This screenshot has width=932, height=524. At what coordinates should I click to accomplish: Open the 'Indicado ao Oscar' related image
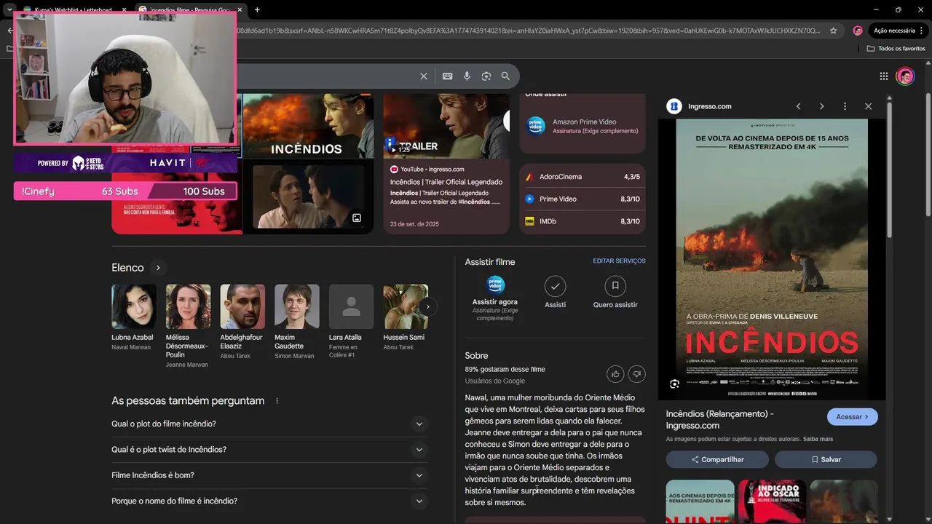pyautogui.click(x=772, y=501)
